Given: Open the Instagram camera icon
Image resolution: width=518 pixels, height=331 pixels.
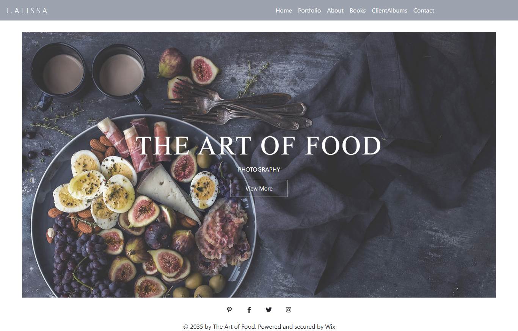Looking at the screenshot, I should 289,310.
